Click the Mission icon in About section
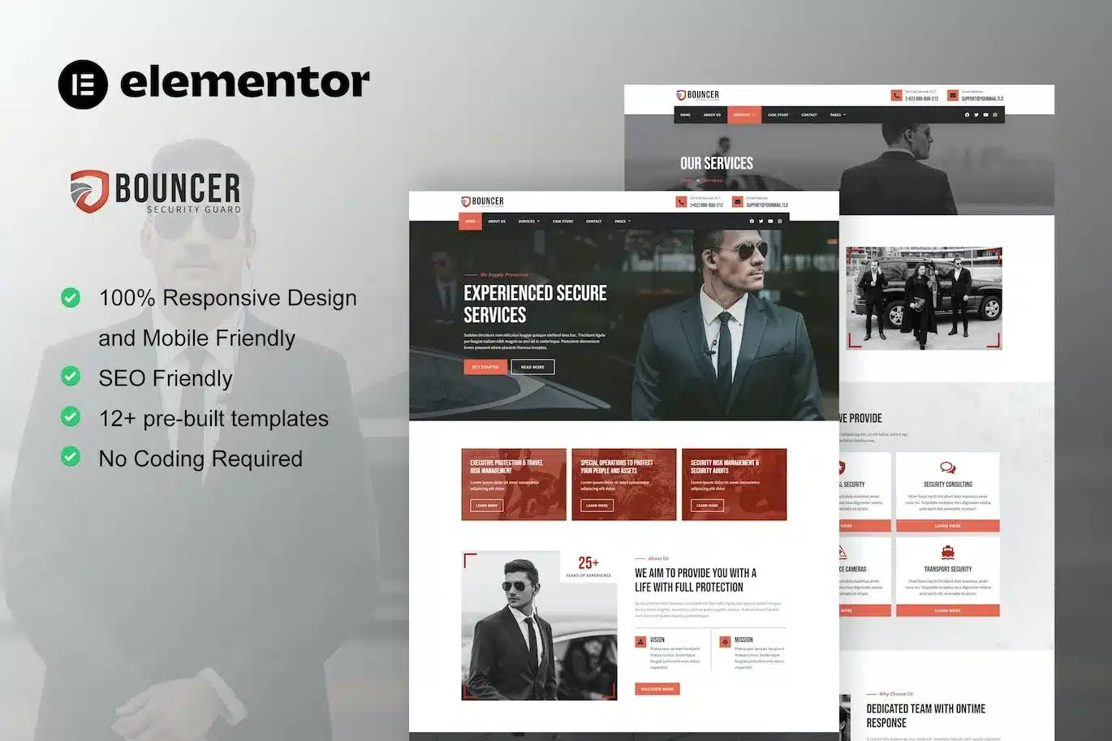This screenshot has height=741, width=1112. pyautogui.click(x=725, y=642)
